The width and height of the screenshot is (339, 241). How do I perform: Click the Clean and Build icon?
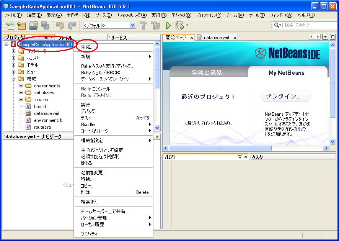coord(155,25)
